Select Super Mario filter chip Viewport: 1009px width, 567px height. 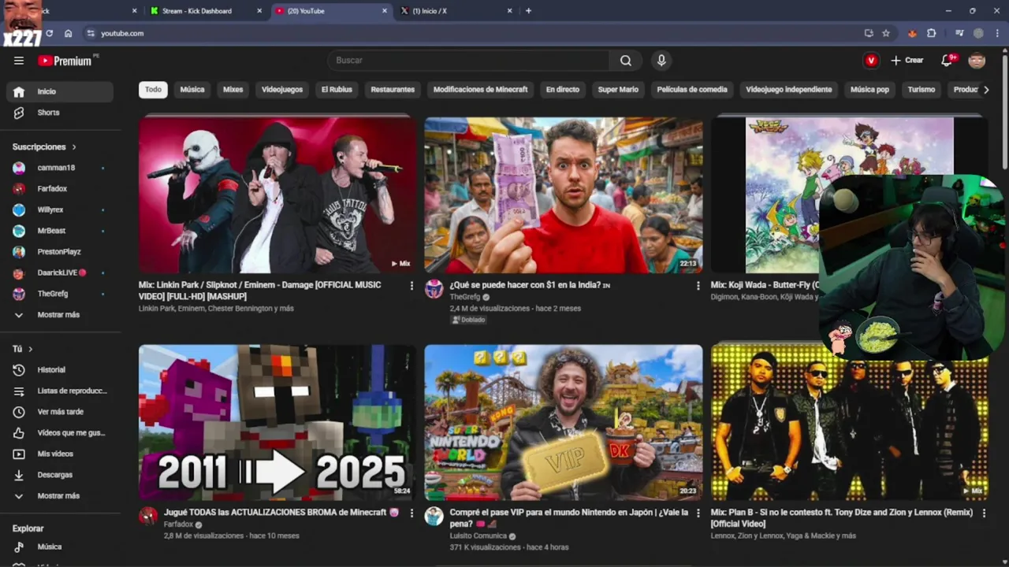[618, 90]
